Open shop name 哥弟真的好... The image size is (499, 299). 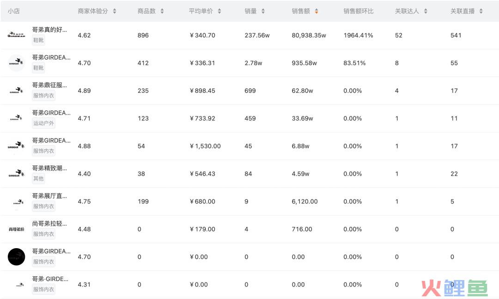49,30
